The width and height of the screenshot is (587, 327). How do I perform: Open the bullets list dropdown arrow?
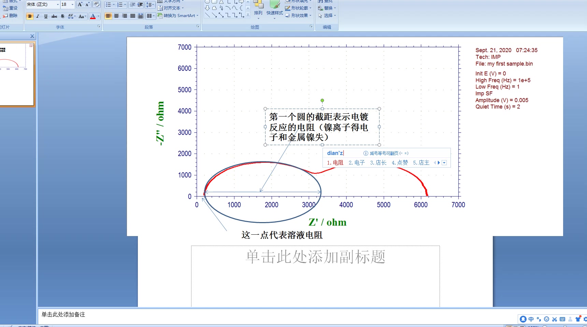pos(114,4)
